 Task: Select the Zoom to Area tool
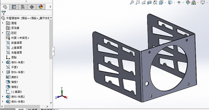tap(138, 2)
